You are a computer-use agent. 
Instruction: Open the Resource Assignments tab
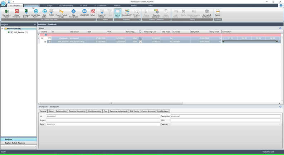(119, 111)
